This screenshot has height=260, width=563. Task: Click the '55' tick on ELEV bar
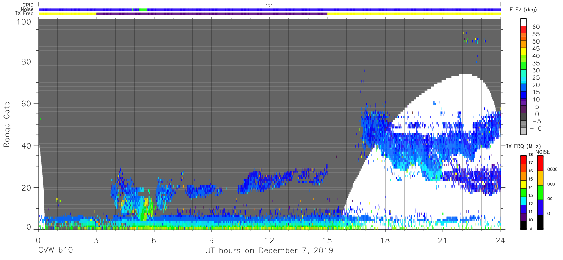coord(535,34)
